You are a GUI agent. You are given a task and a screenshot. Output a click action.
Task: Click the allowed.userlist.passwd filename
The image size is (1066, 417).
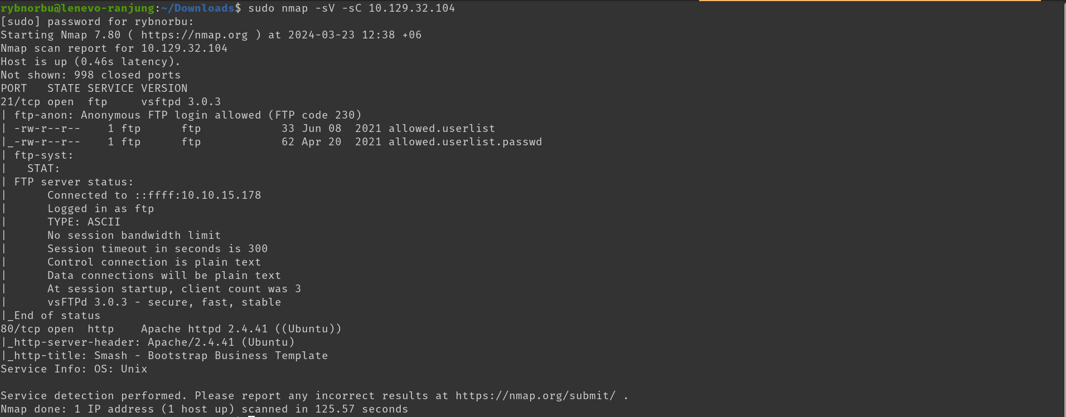pyautogui.click(x=465, y=142)
